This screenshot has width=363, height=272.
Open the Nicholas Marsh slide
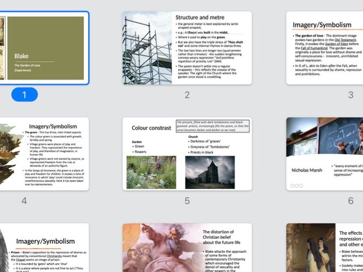click(325, 154)
